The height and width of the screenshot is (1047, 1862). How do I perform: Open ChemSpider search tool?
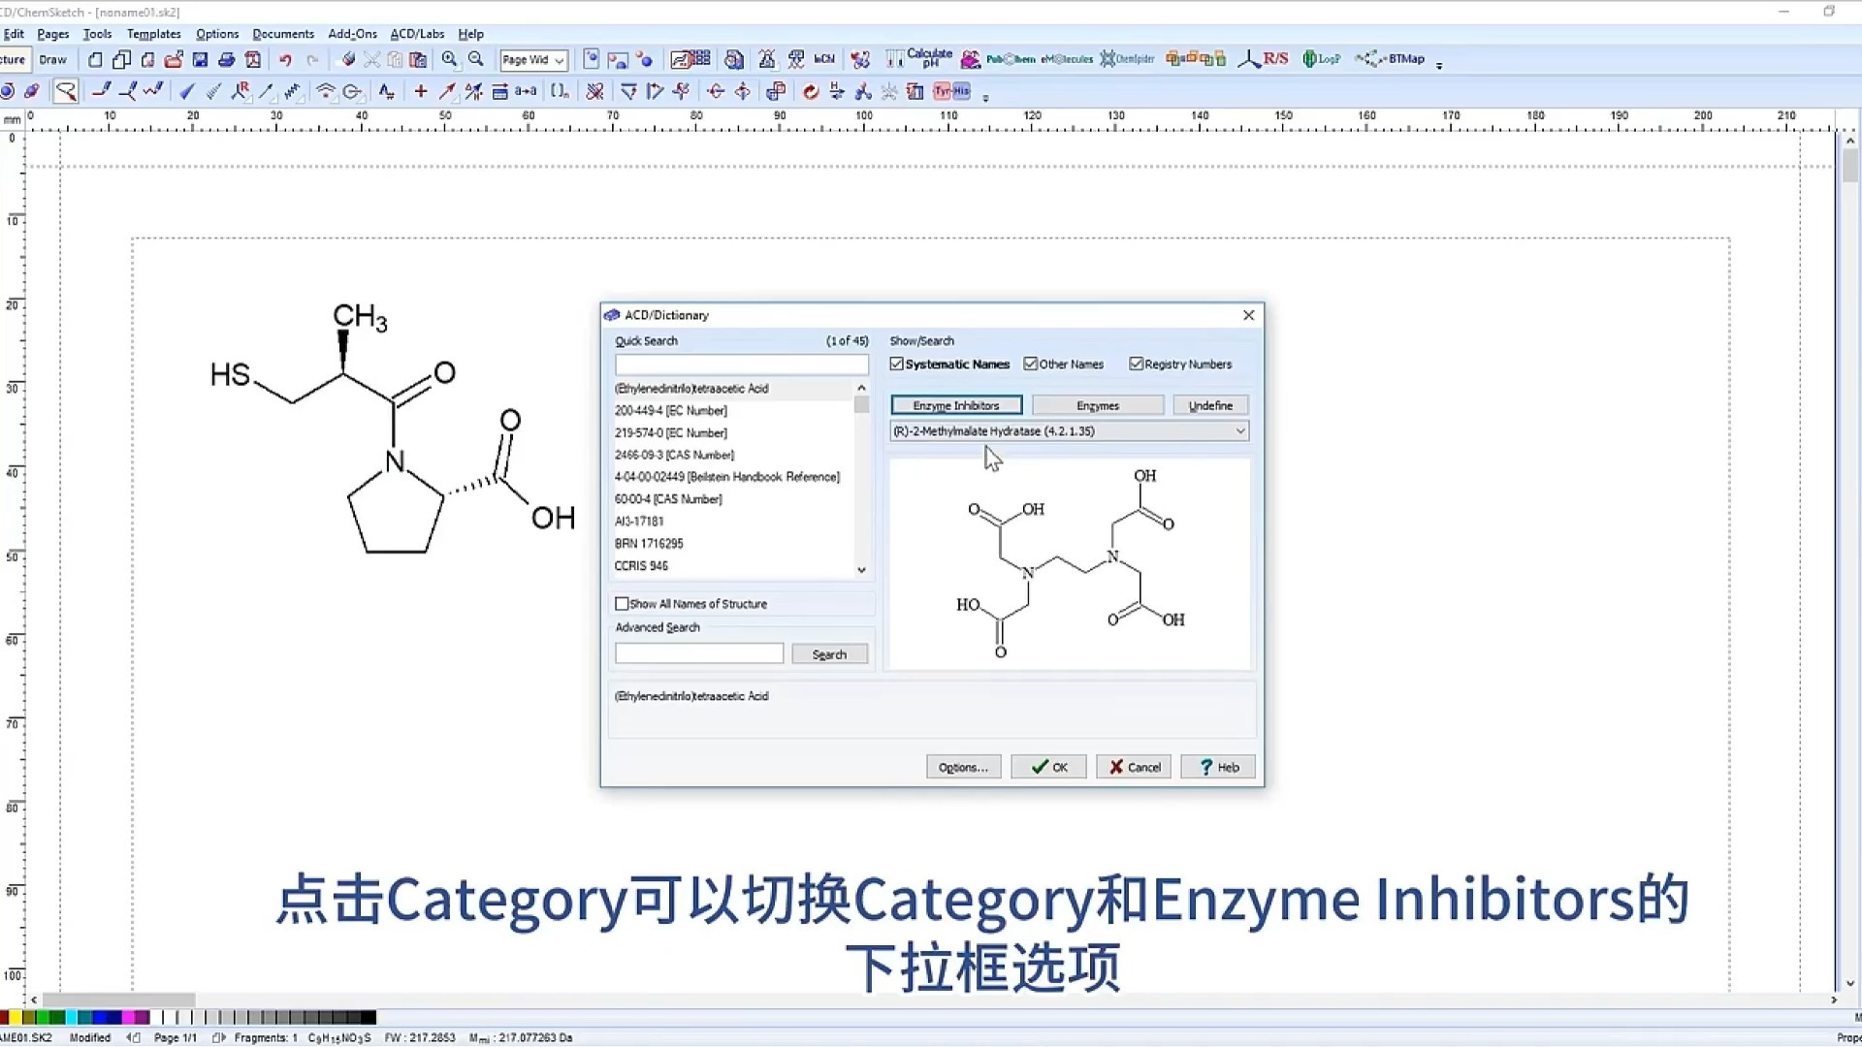pos(1127,59)
